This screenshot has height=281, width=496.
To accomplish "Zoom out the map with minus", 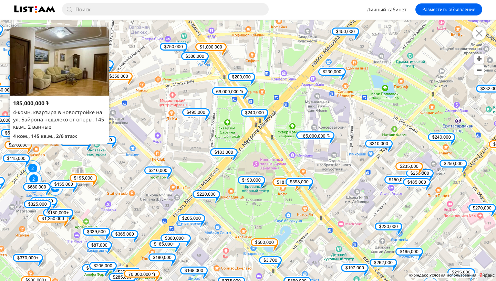I will (479, 71).
